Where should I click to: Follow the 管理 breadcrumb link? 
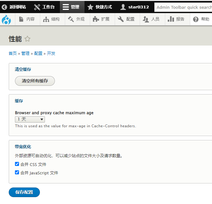[26, 53]
